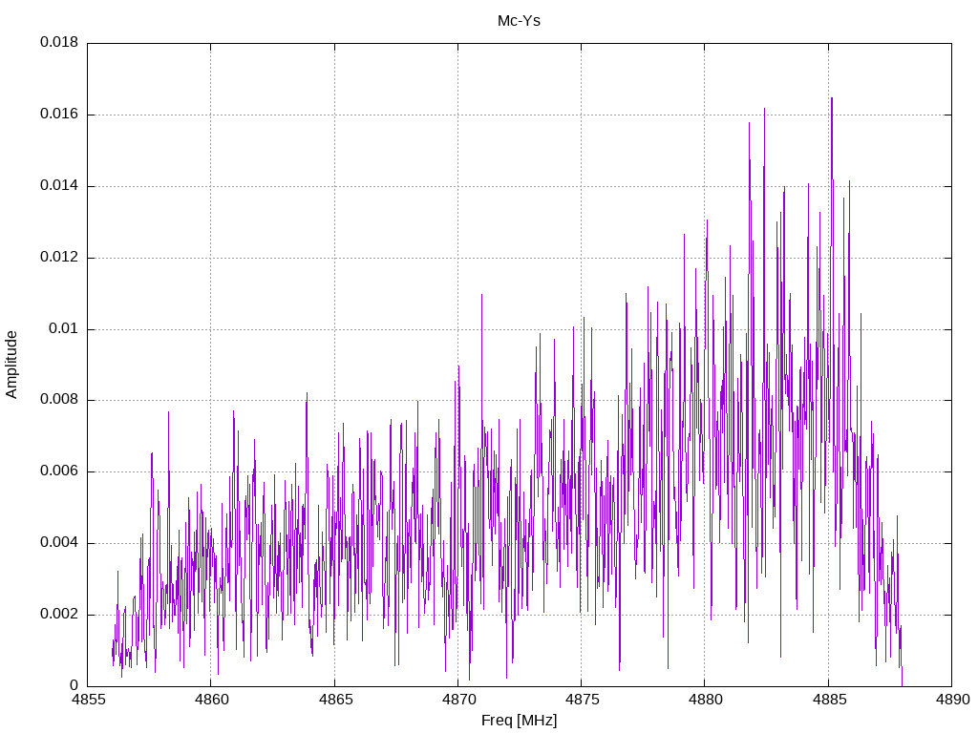The image size is (978, 733).
Task: Click the 'Amplitude' y-axis label
Action: (x=11, y=365)
